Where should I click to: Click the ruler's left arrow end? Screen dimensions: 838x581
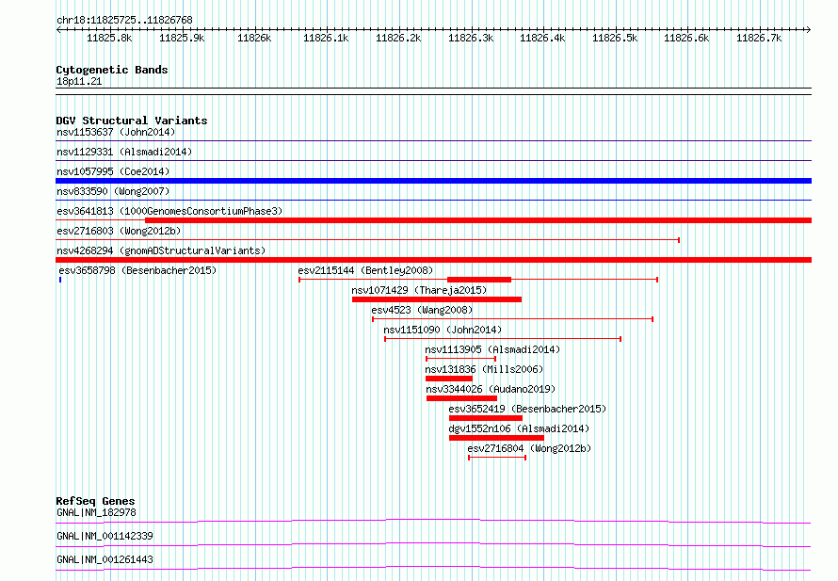click(x=58, y=30)
